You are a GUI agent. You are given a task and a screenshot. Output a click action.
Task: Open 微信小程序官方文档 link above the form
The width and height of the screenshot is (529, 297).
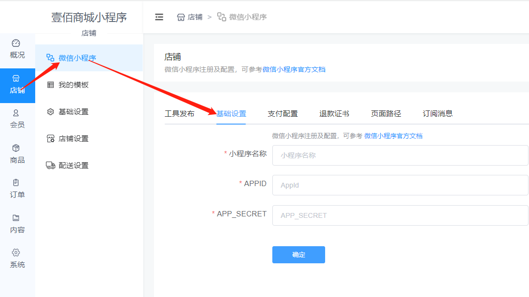click(394, 136)
